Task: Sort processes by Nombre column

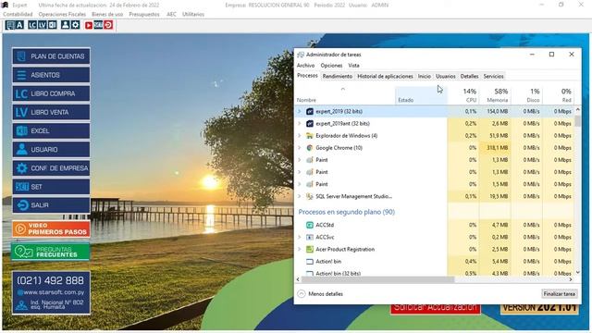Action: pos(345,95)
